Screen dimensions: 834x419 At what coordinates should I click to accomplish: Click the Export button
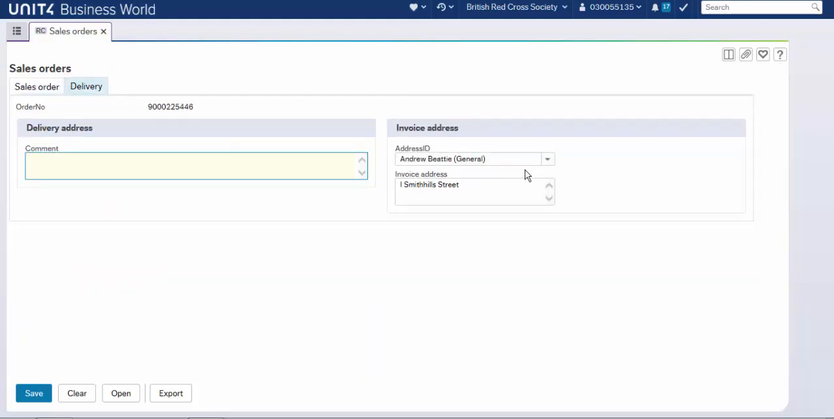pos(171,393)
